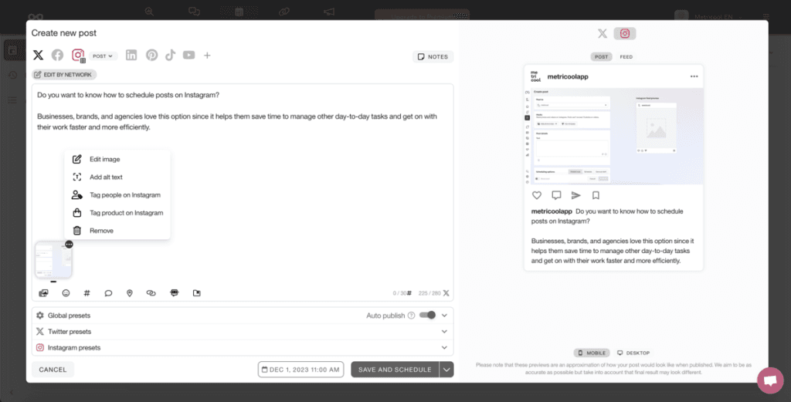Open the Instagram POST type dropdown
This screenshot has width=791, height=402.
coord(103,56)
